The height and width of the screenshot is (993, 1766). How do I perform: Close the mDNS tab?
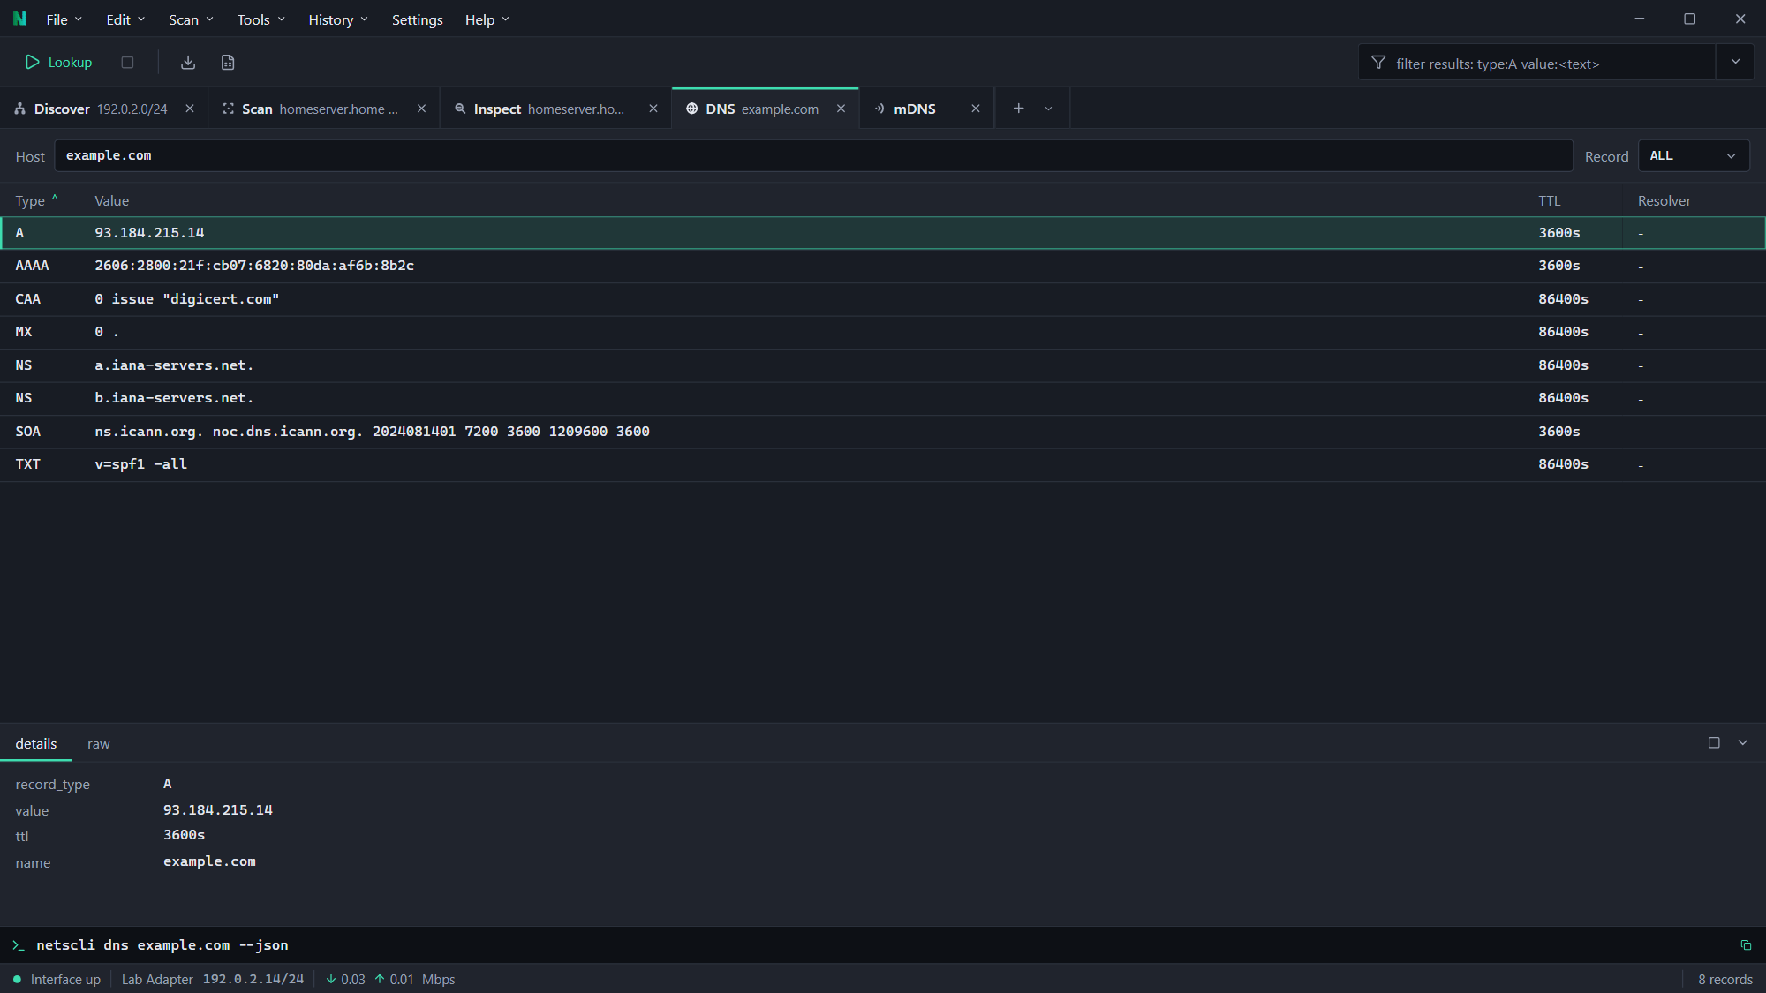click(x=976, y=109)
